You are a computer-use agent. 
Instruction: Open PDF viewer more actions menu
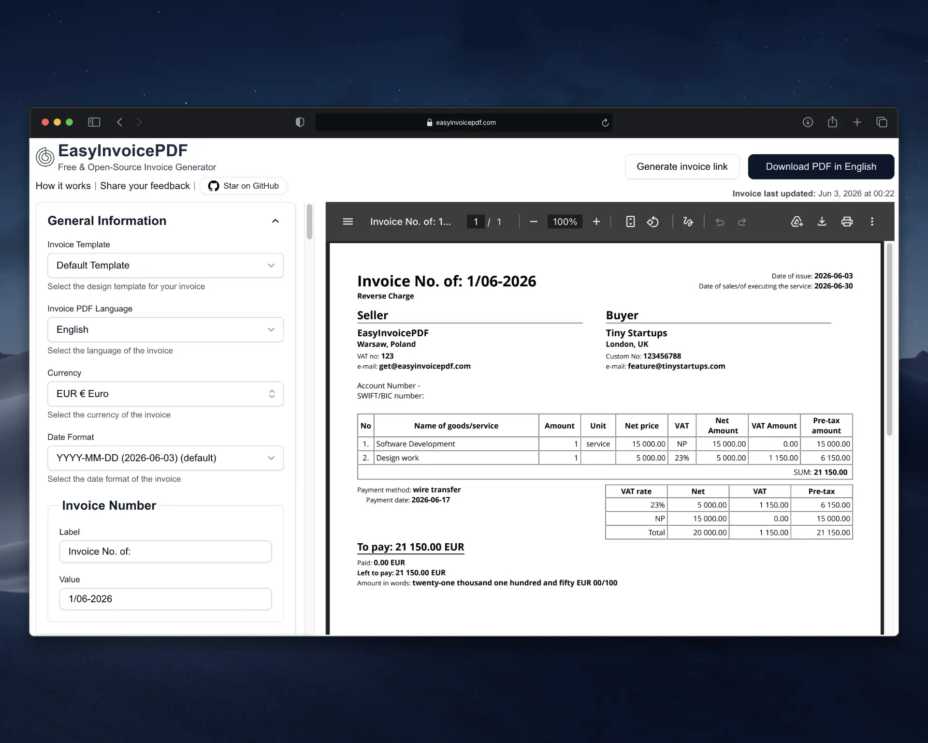click(x=872, y=222)
